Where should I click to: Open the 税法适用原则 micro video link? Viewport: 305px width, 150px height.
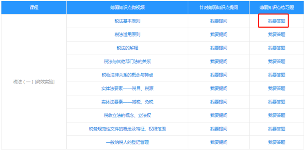127,35
